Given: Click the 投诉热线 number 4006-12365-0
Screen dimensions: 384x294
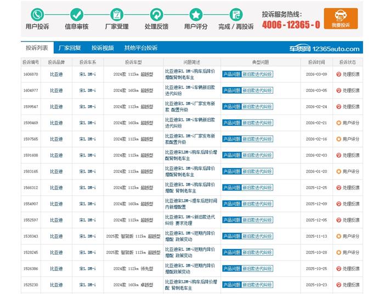Looking at the screenshot, I should [x=291, y=24].
